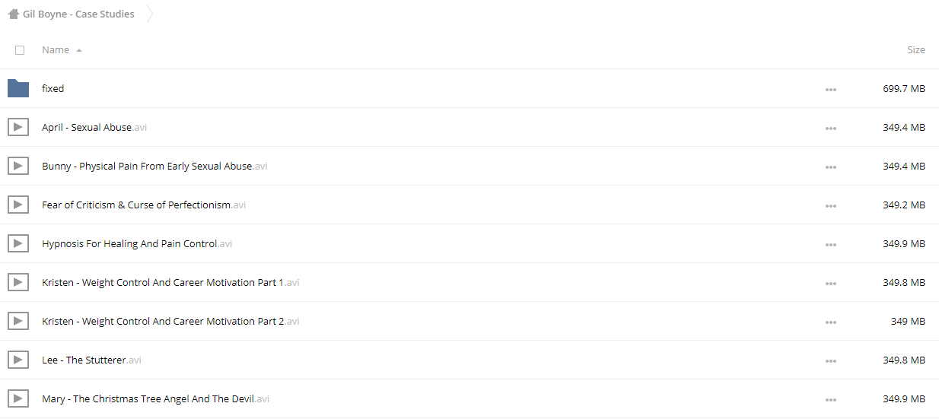Click video icon for Lee - The Stutterer
This screenshot has height=419, width=939.
(x=18, y=360)
